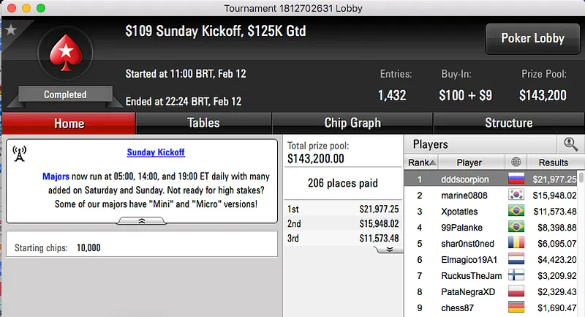Screen dimensions: 585x317
Task: Collapse the Sunday Kickoff news panel
Action: (141, 220)
